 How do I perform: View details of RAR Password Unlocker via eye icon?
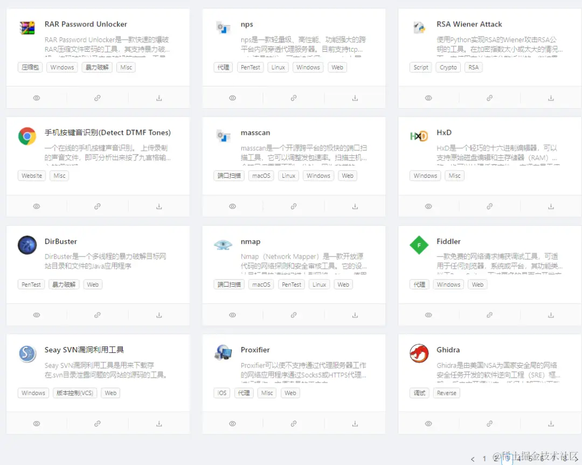(x=37, y=98)
